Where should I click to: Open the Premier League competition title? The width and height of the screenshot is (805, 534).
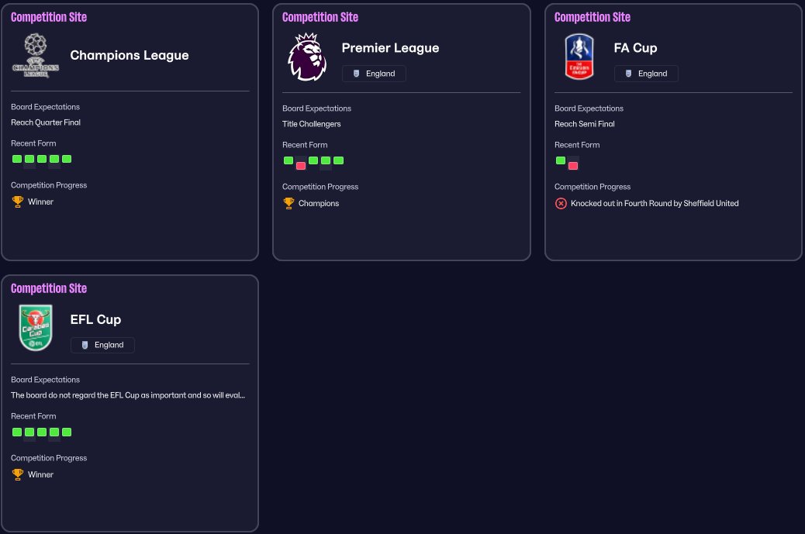[390, 48]
